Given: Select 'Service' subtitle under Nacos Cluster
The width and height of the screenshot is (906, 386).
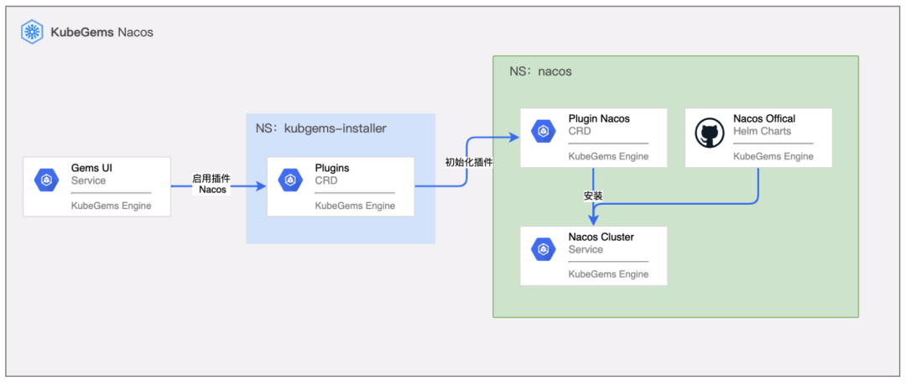Looking at the screenshot, I should click(x=586, y=249).
